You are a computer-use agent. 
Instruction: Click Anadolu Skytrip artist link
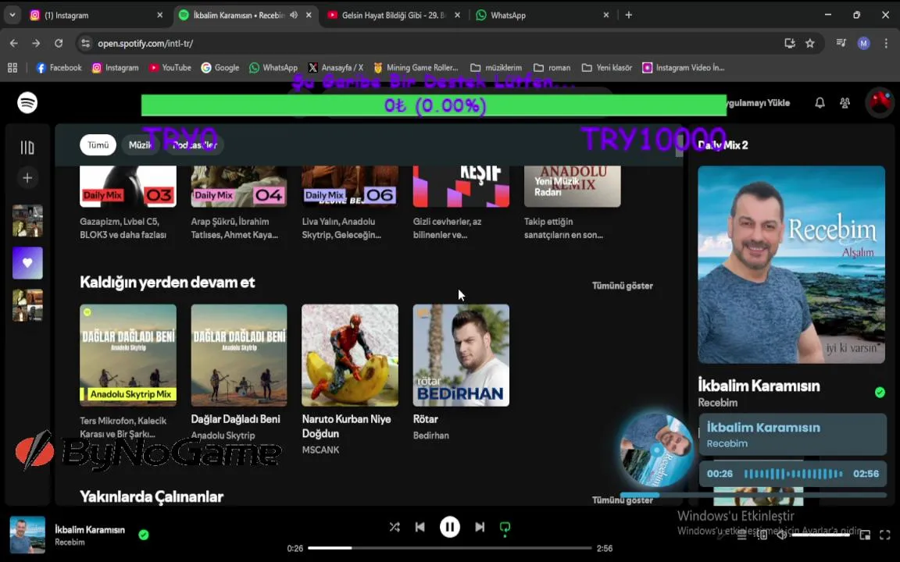coord(223,436)
